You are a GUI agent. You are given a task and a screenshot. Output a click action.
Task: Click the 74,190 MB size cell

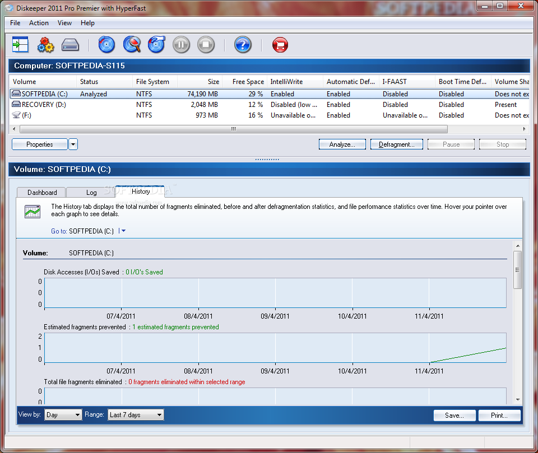tap(202, 94)
